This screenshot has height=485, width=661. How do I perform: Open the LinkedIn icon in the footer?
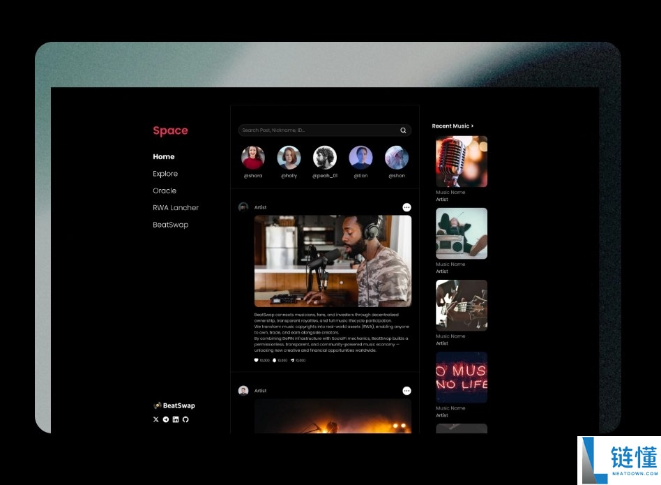pos(176,419)
